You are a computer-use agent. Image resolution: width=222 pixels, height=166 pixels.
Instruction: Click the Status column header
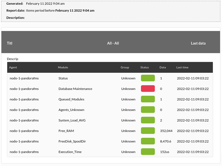coord(145,67)
